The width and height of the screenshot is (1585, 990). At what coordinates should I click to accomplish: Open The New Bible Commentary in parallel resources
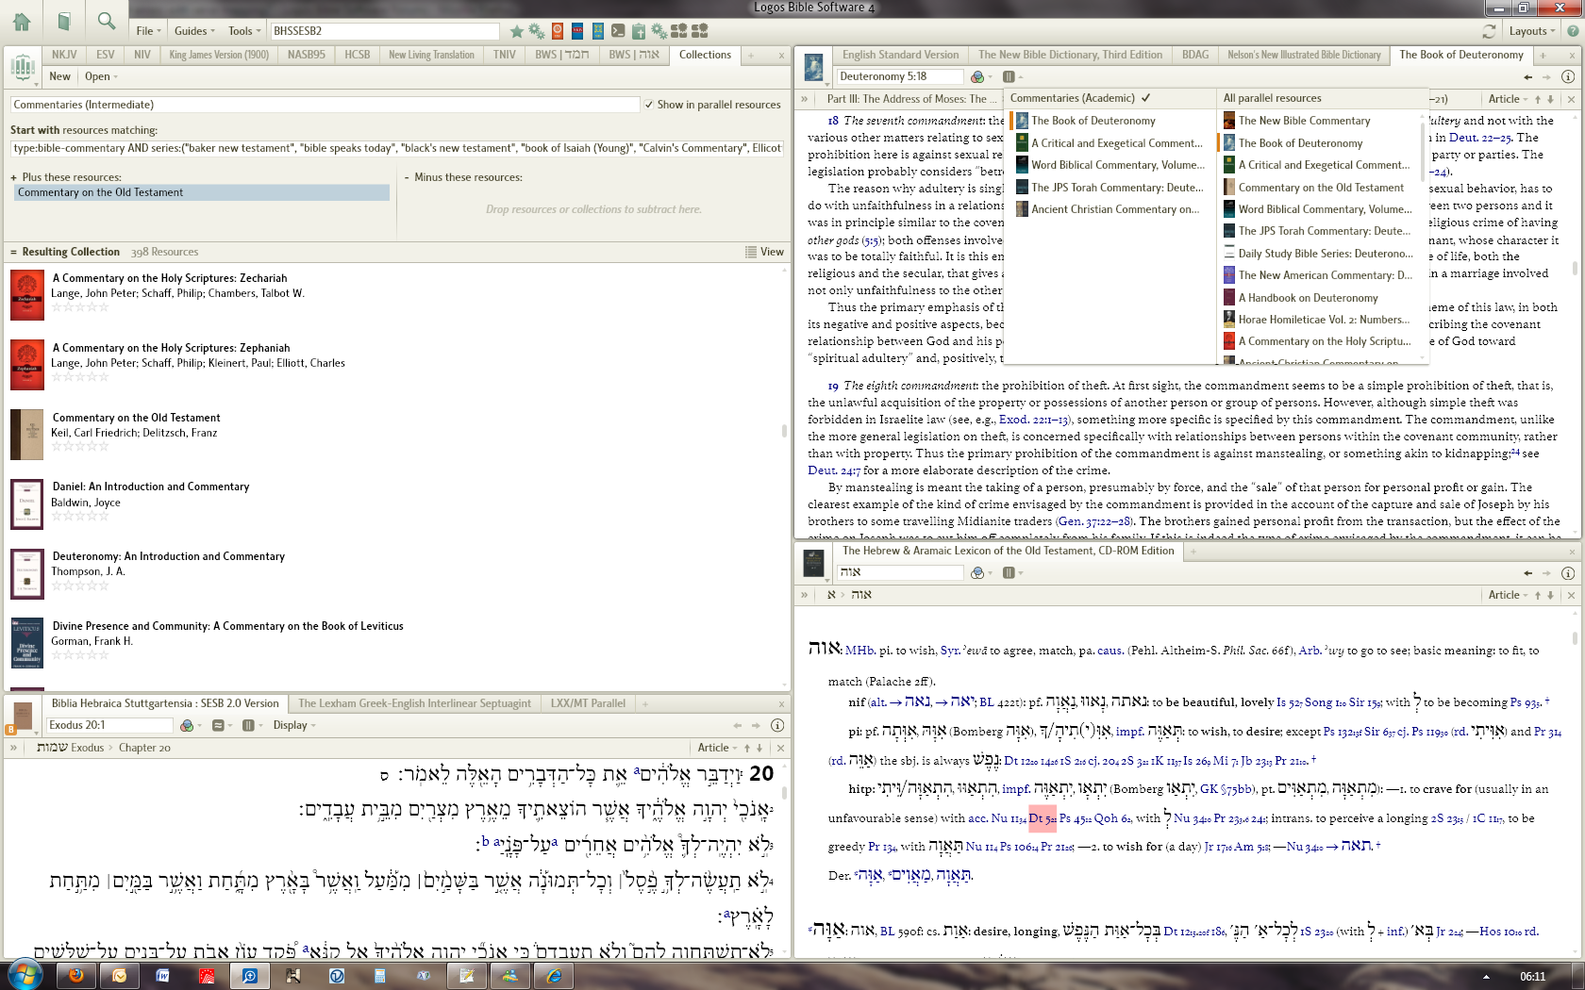point(1304,121)
